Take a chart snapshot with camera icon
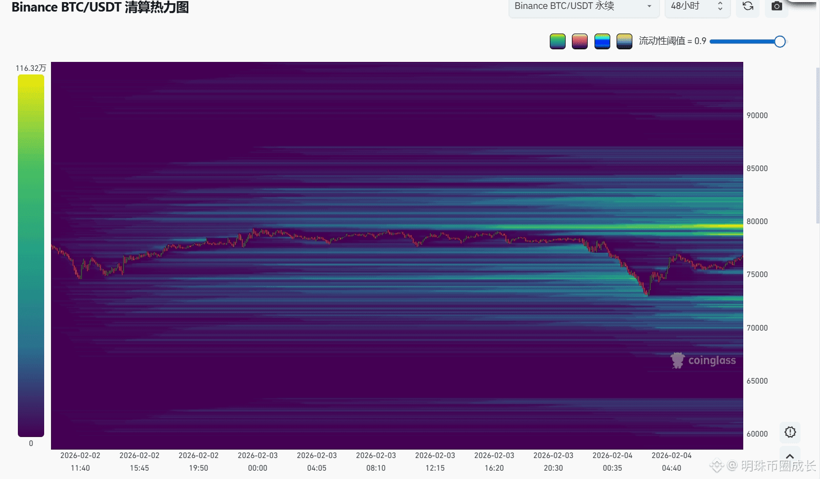The height and width of the screenshot is (479, 820). point(776,6)
